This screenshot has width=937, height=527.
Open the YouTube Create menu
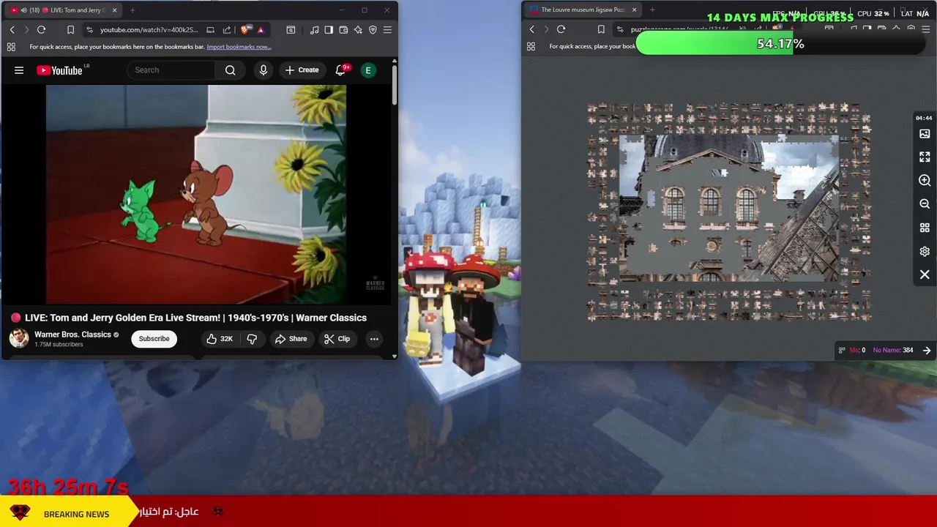pos(302,70)
